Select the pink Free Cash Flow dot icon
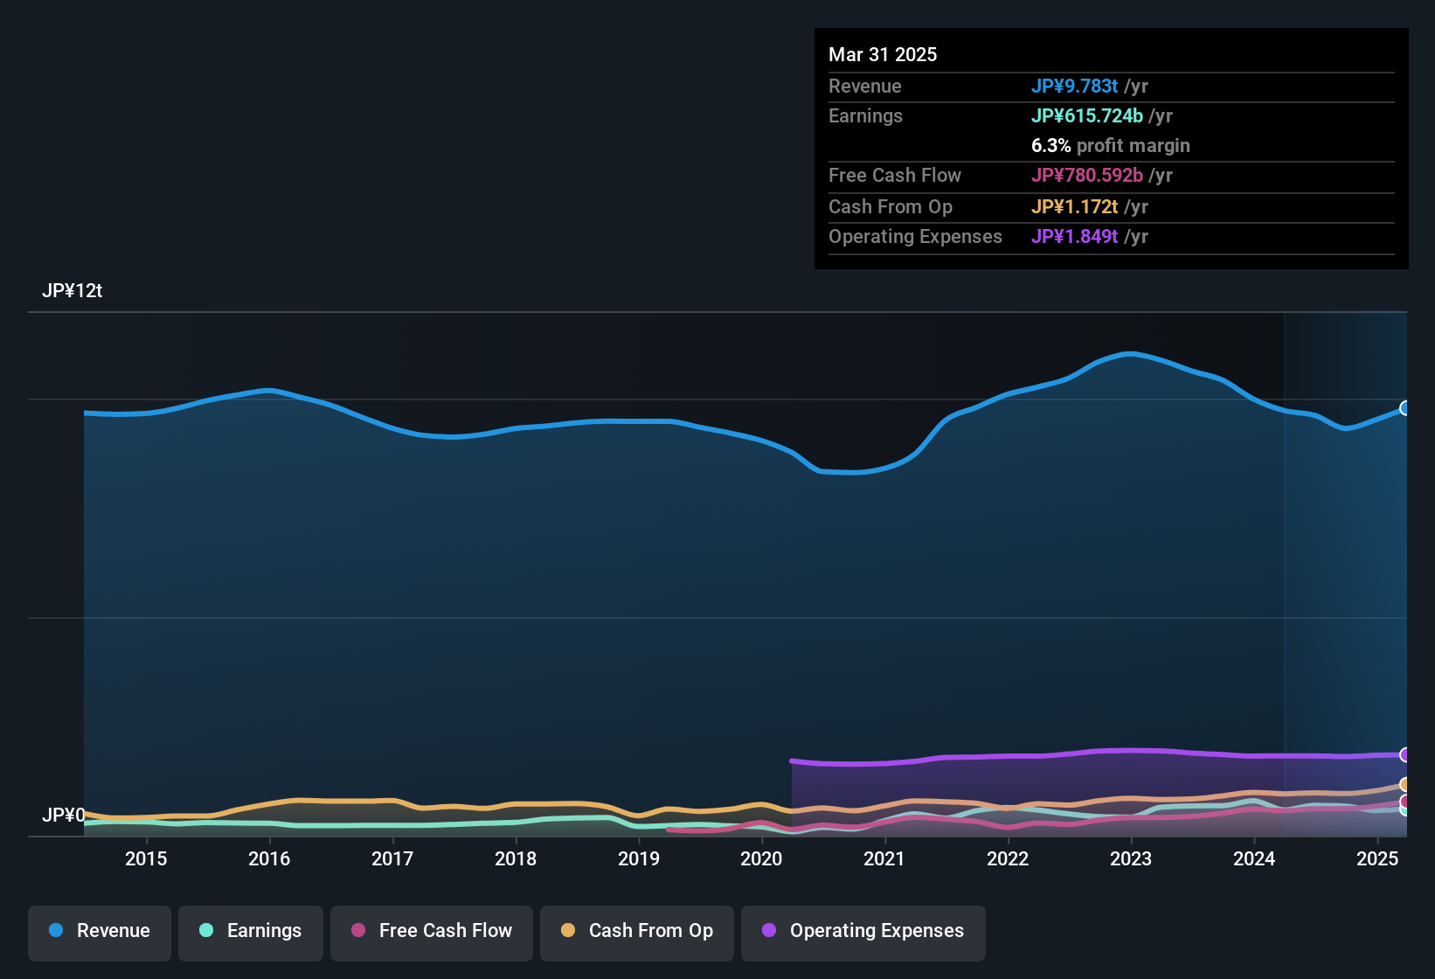 point(358,931)
